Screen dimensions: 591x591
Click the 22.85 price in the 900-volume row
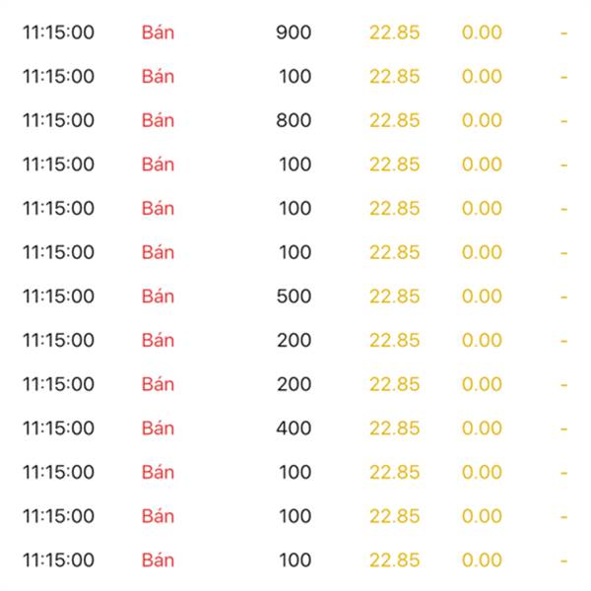coord(394,33)
